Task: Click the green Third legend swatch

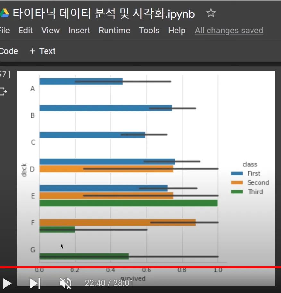Action: click(237, 192)
